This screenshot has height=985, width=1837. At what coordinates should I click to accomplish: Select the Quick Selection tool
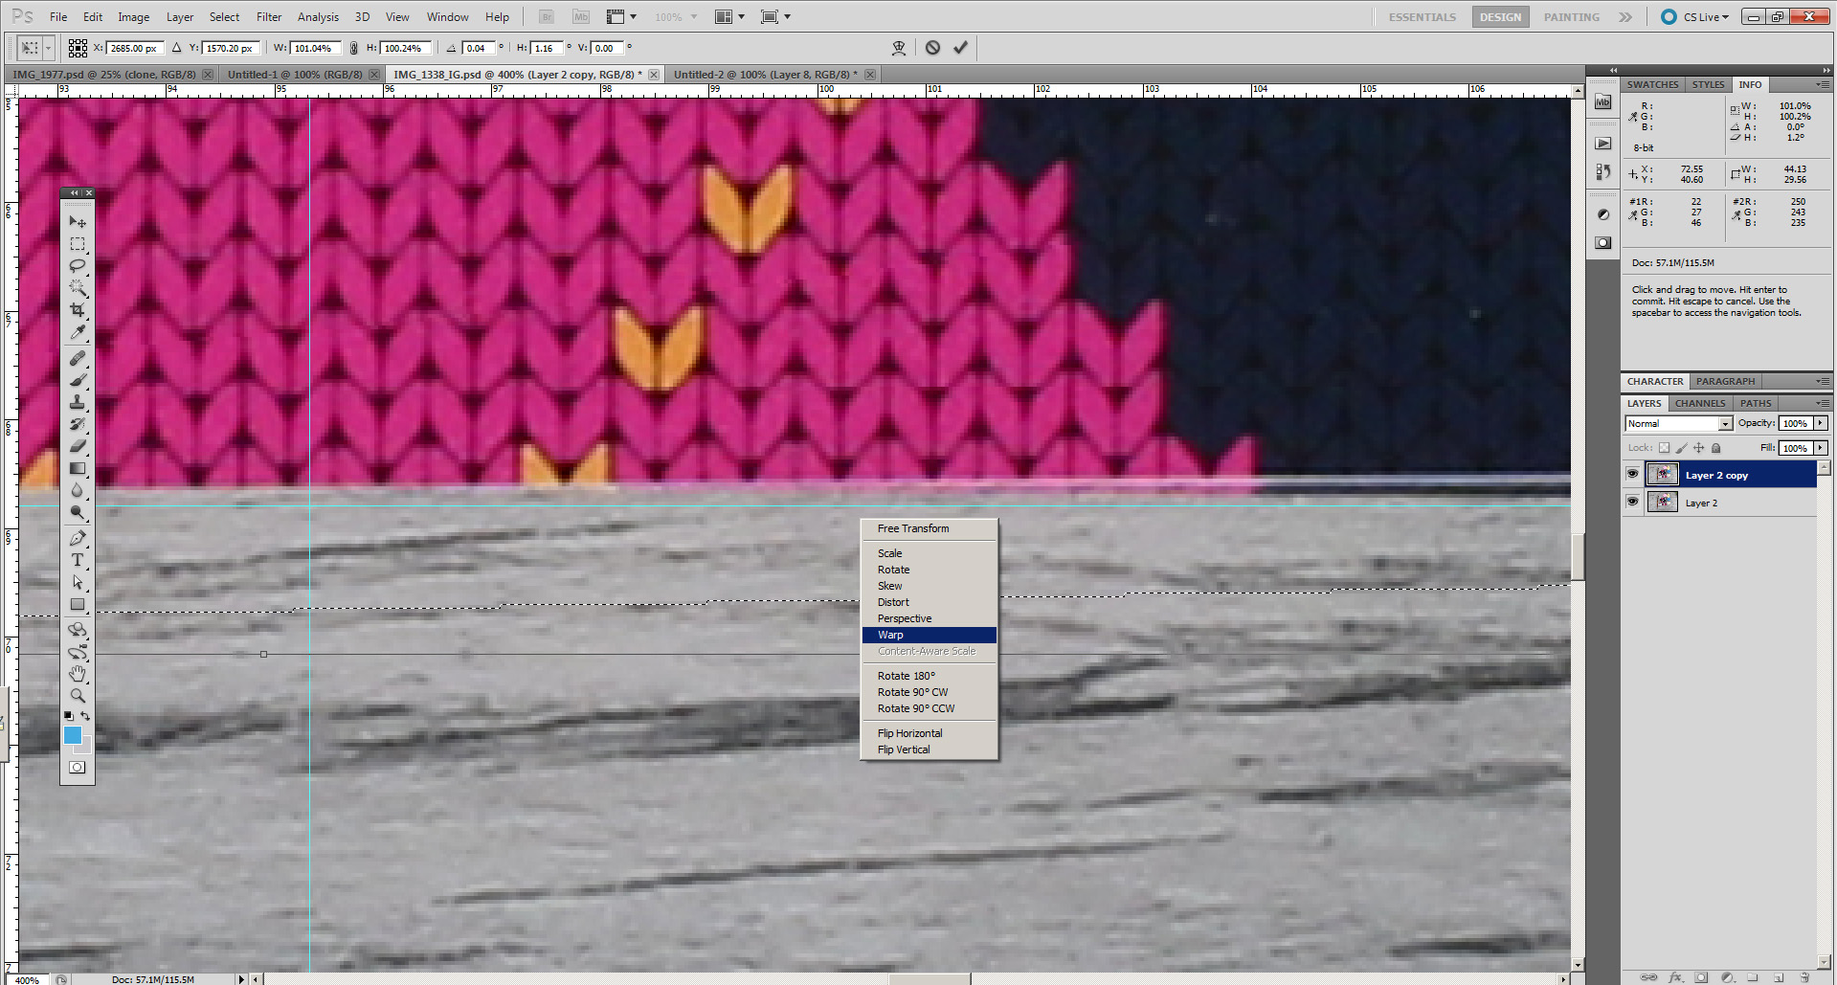pyautogui.click(x=78, y=287)
